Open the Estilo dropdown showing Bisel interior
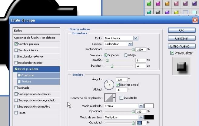This screenshot has width=199, height=126. coord(121,38)
